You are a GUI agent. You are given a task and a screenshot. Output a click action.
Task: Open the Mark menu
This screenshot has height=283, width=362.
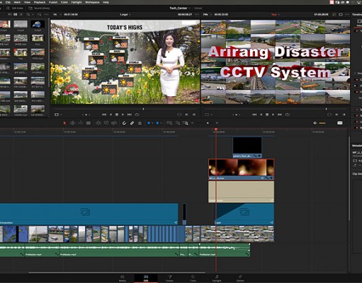(x=17, y=2)
